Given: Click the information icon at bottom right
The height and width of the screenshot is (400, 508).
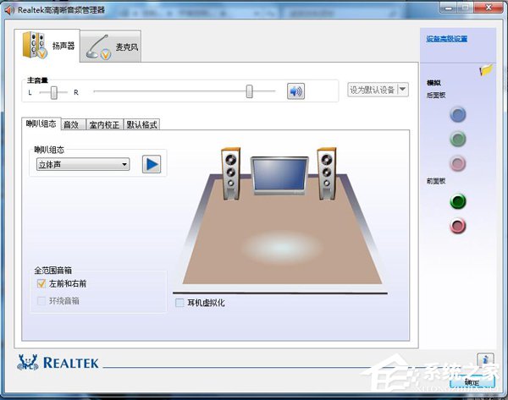Looking at the screenshot, I should point(485,359).
